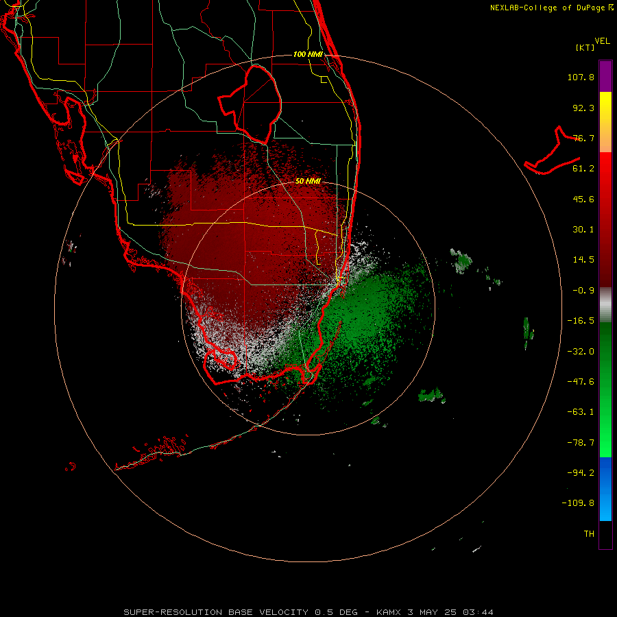This screenshot has width=617, height=617.
Task: Click the [KT] unit label
Action: pyautogui.click(x=585, y=47)
